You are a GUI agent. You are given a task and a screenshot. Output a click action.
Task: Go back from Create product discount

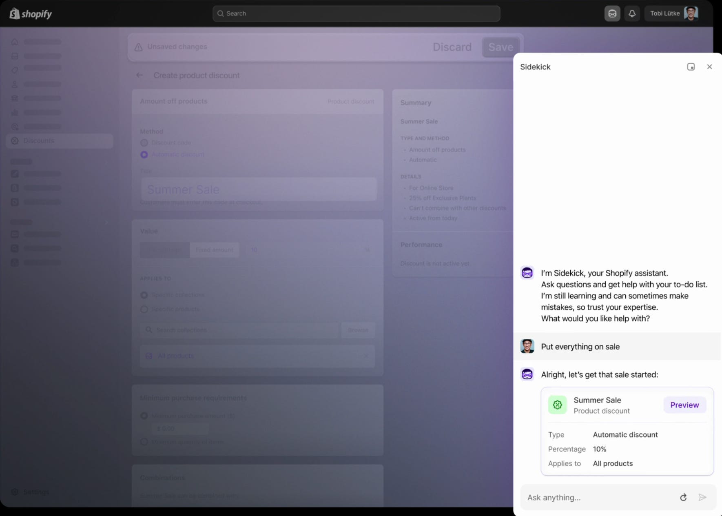pyautogui.click(x=140, y=75)
